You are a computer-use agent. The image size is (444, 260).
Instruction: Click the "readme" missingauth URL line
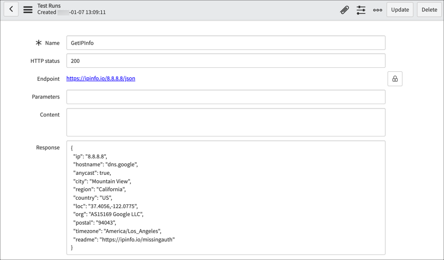click(x=124, y=240)
